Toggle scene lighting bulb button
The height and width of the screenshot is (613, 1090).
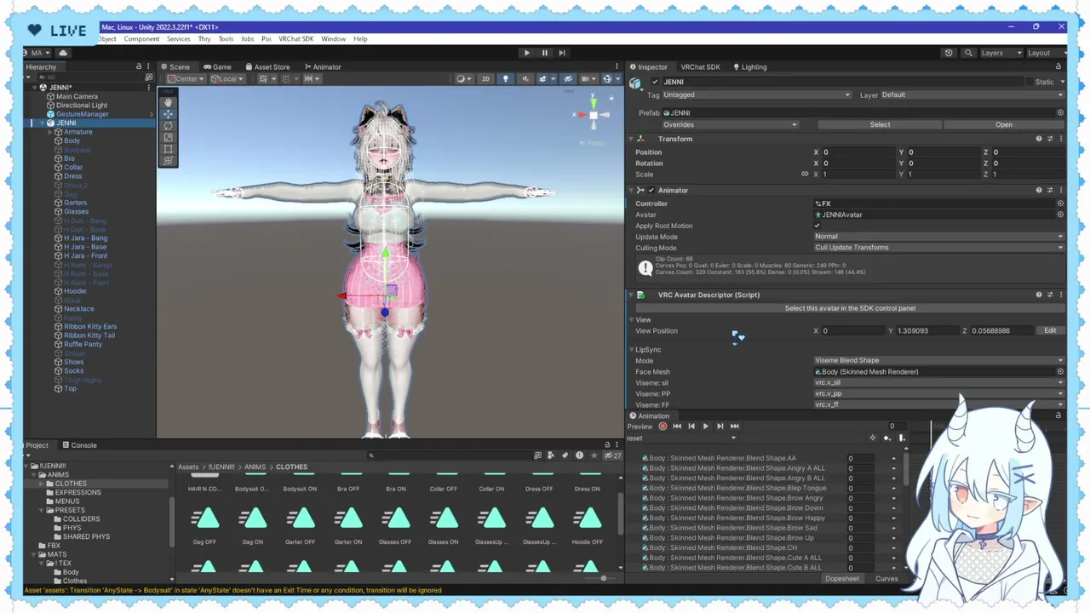tap(505, 79)
